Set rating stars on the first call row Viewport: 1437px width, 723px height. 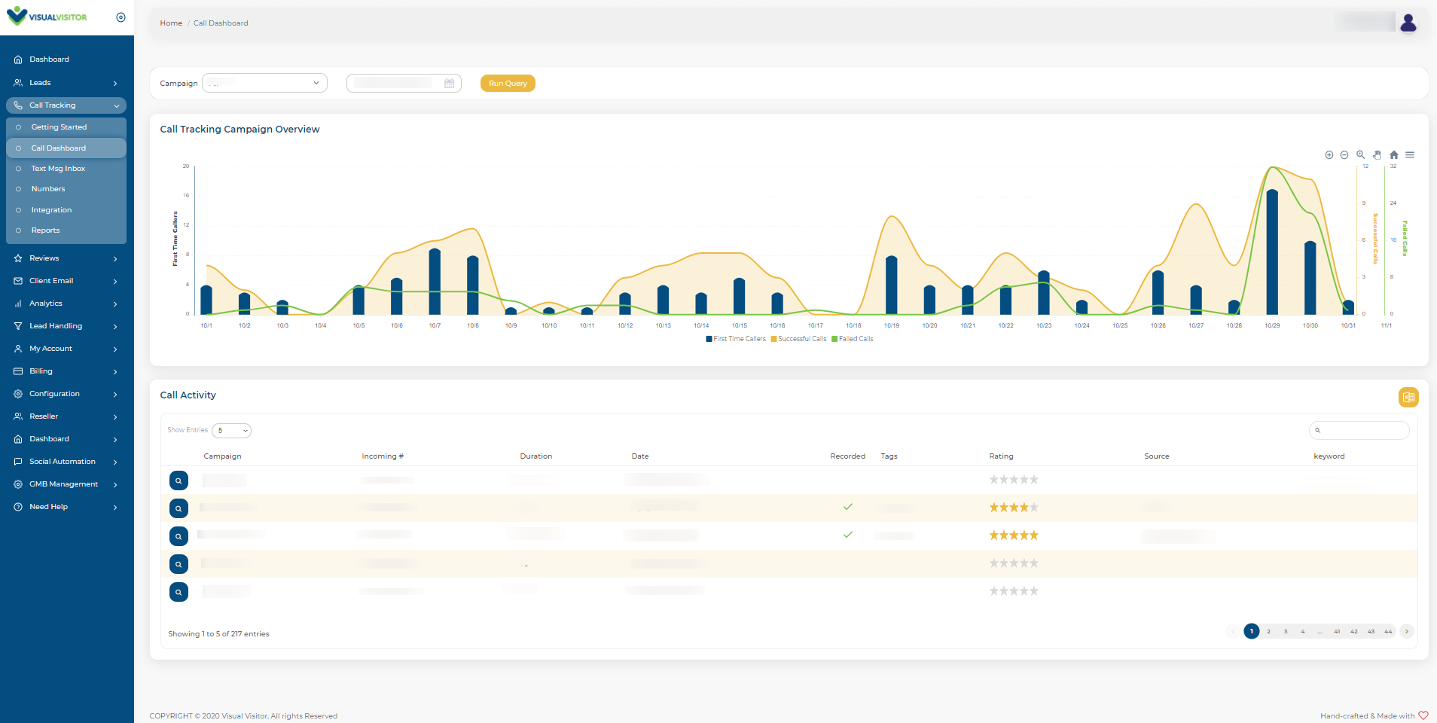(1014, 480)
